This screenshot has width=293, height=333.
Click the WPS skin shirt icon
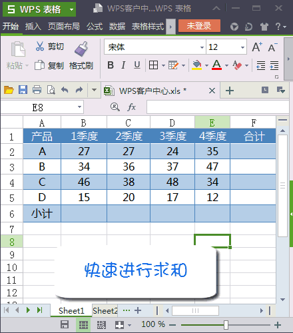[264, 27]
